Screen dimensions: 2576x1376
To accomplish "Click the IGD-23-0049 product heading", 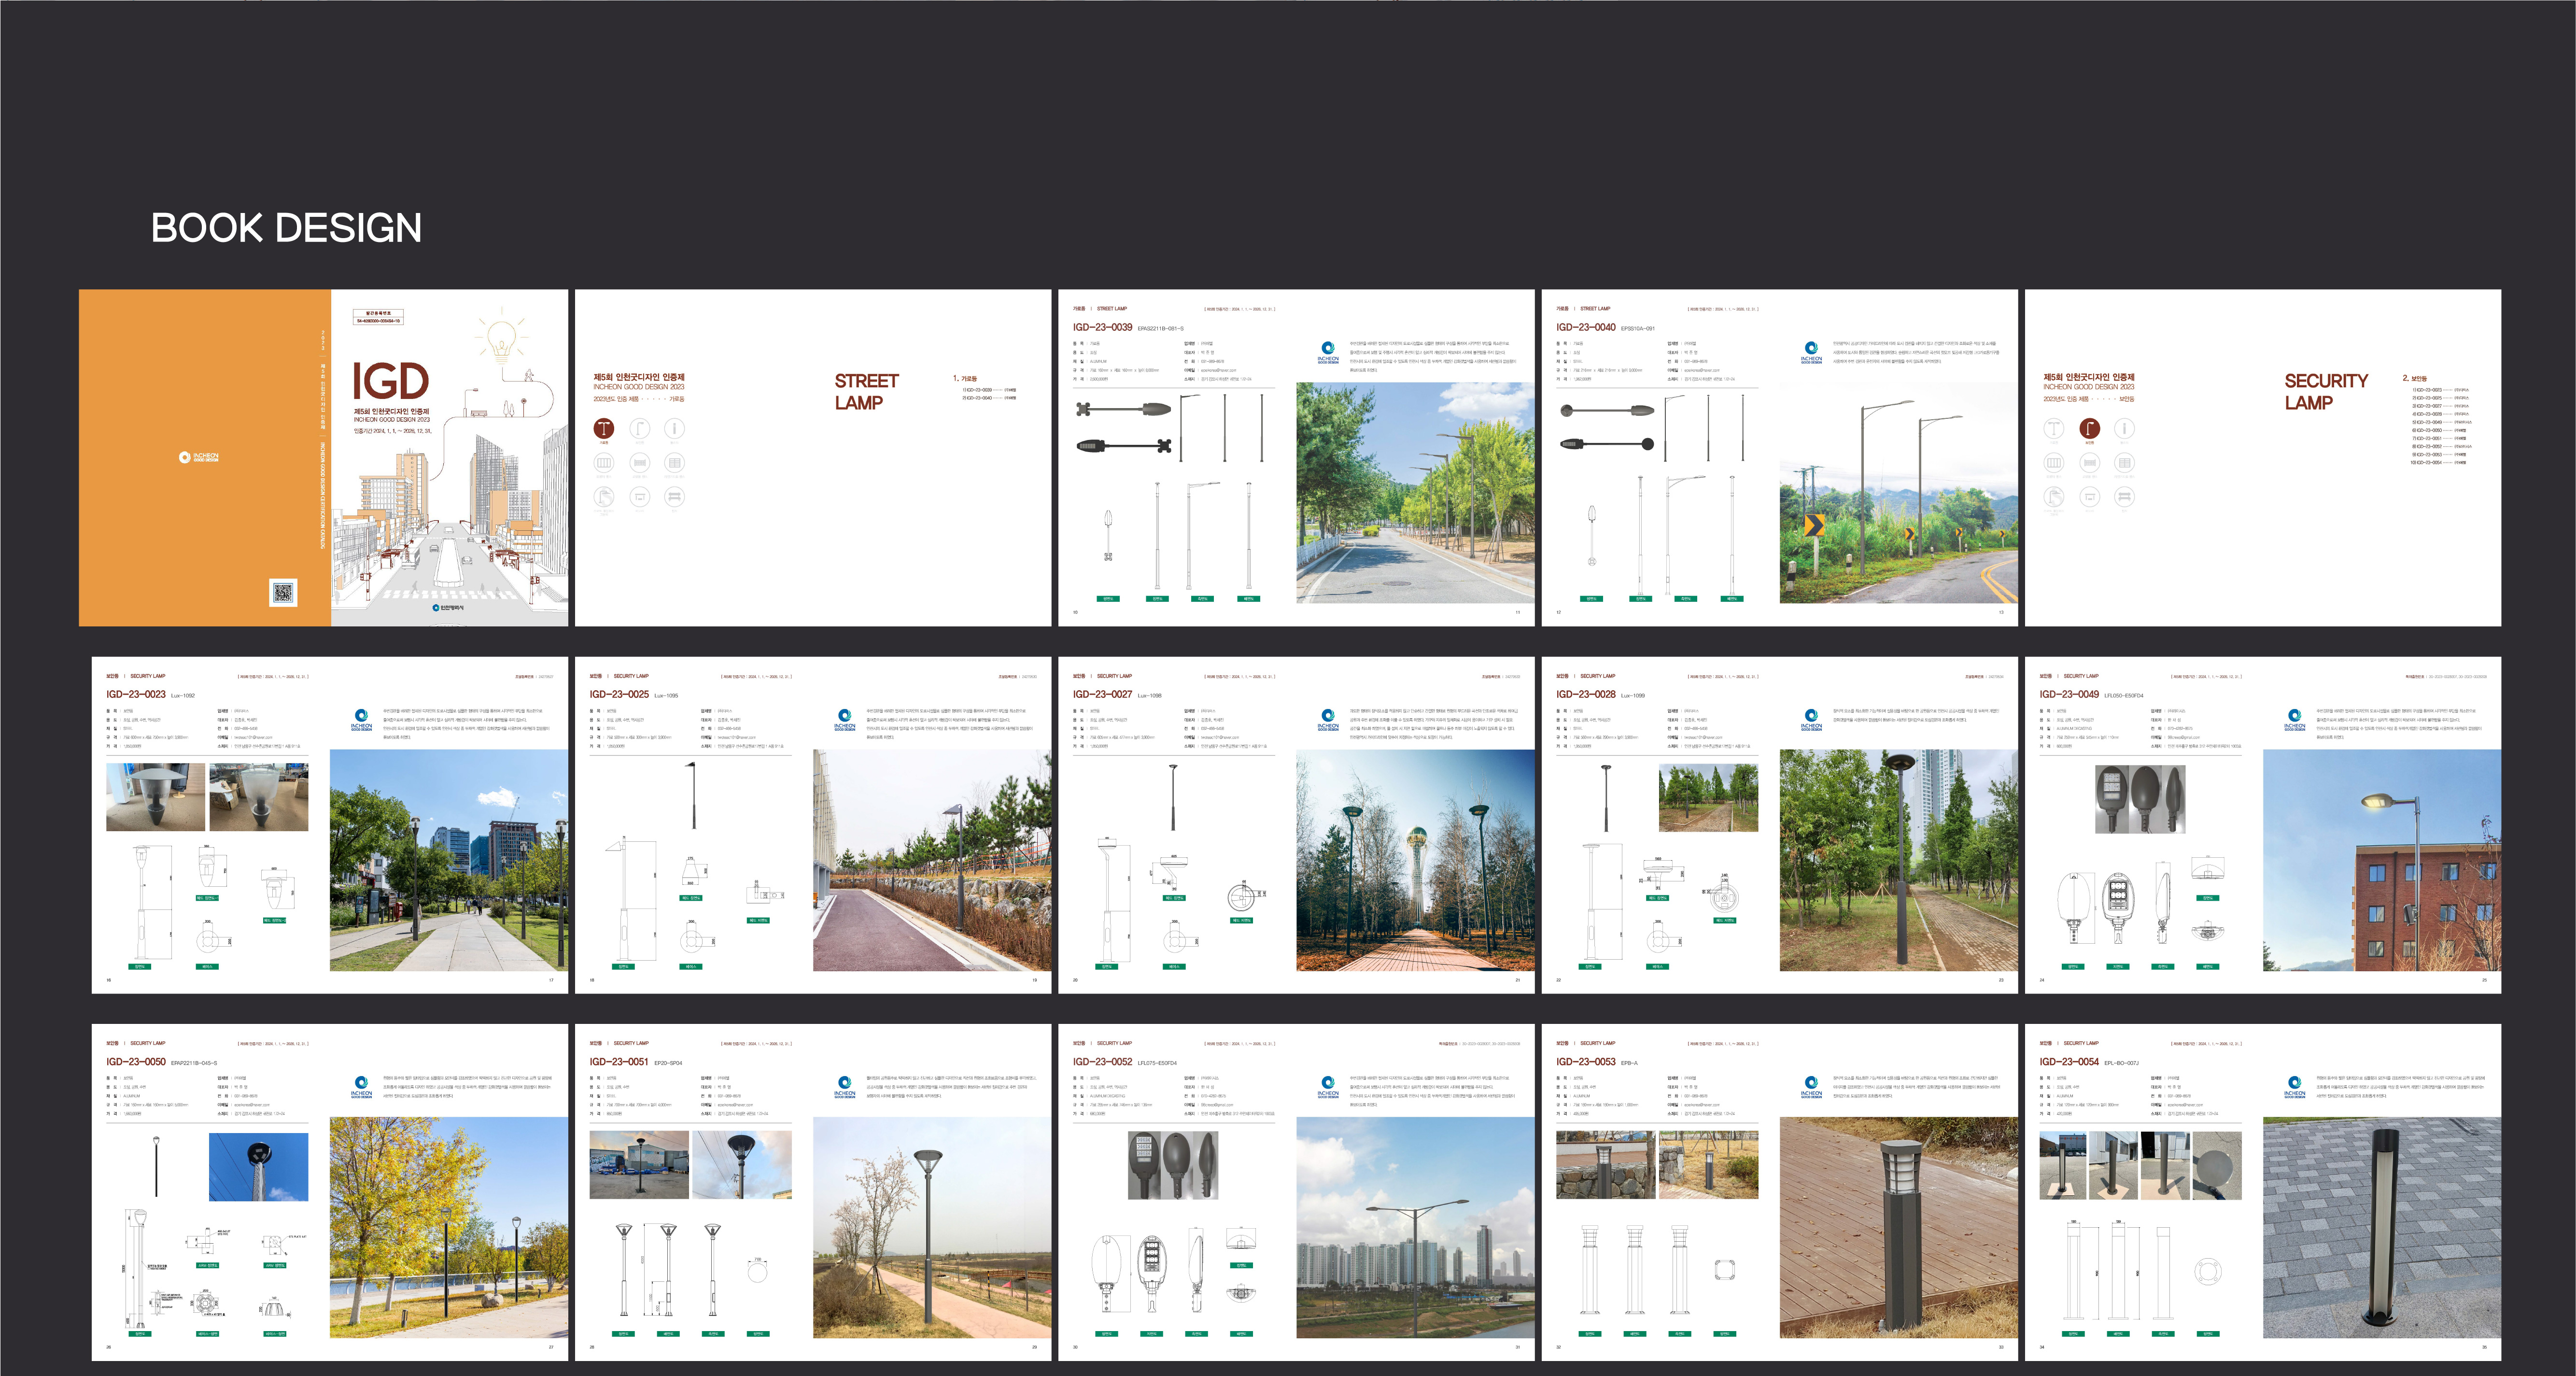I will tap(2069, 694).
